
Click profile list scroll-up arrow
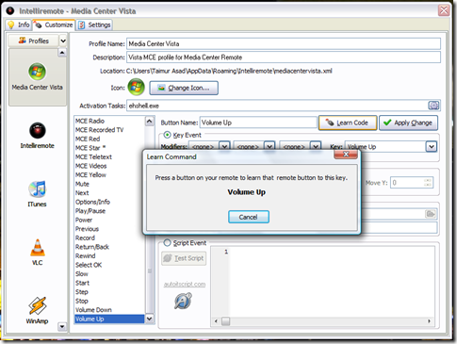62,52
